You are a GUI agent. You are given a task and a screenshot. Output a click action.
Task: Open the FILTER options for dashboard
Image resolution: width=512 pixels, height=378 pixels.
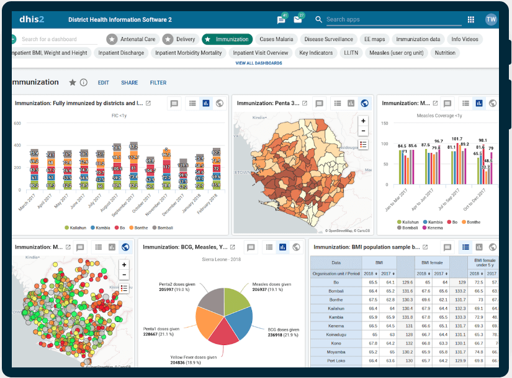point(158,83)
